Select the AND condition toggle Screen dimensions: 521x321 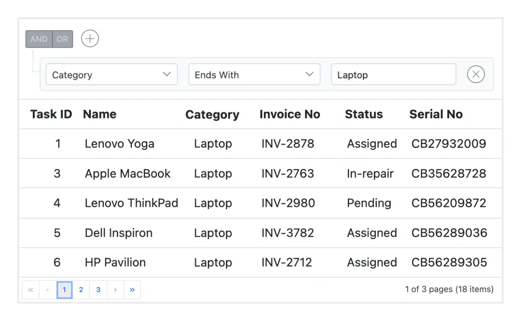[38, 39]
